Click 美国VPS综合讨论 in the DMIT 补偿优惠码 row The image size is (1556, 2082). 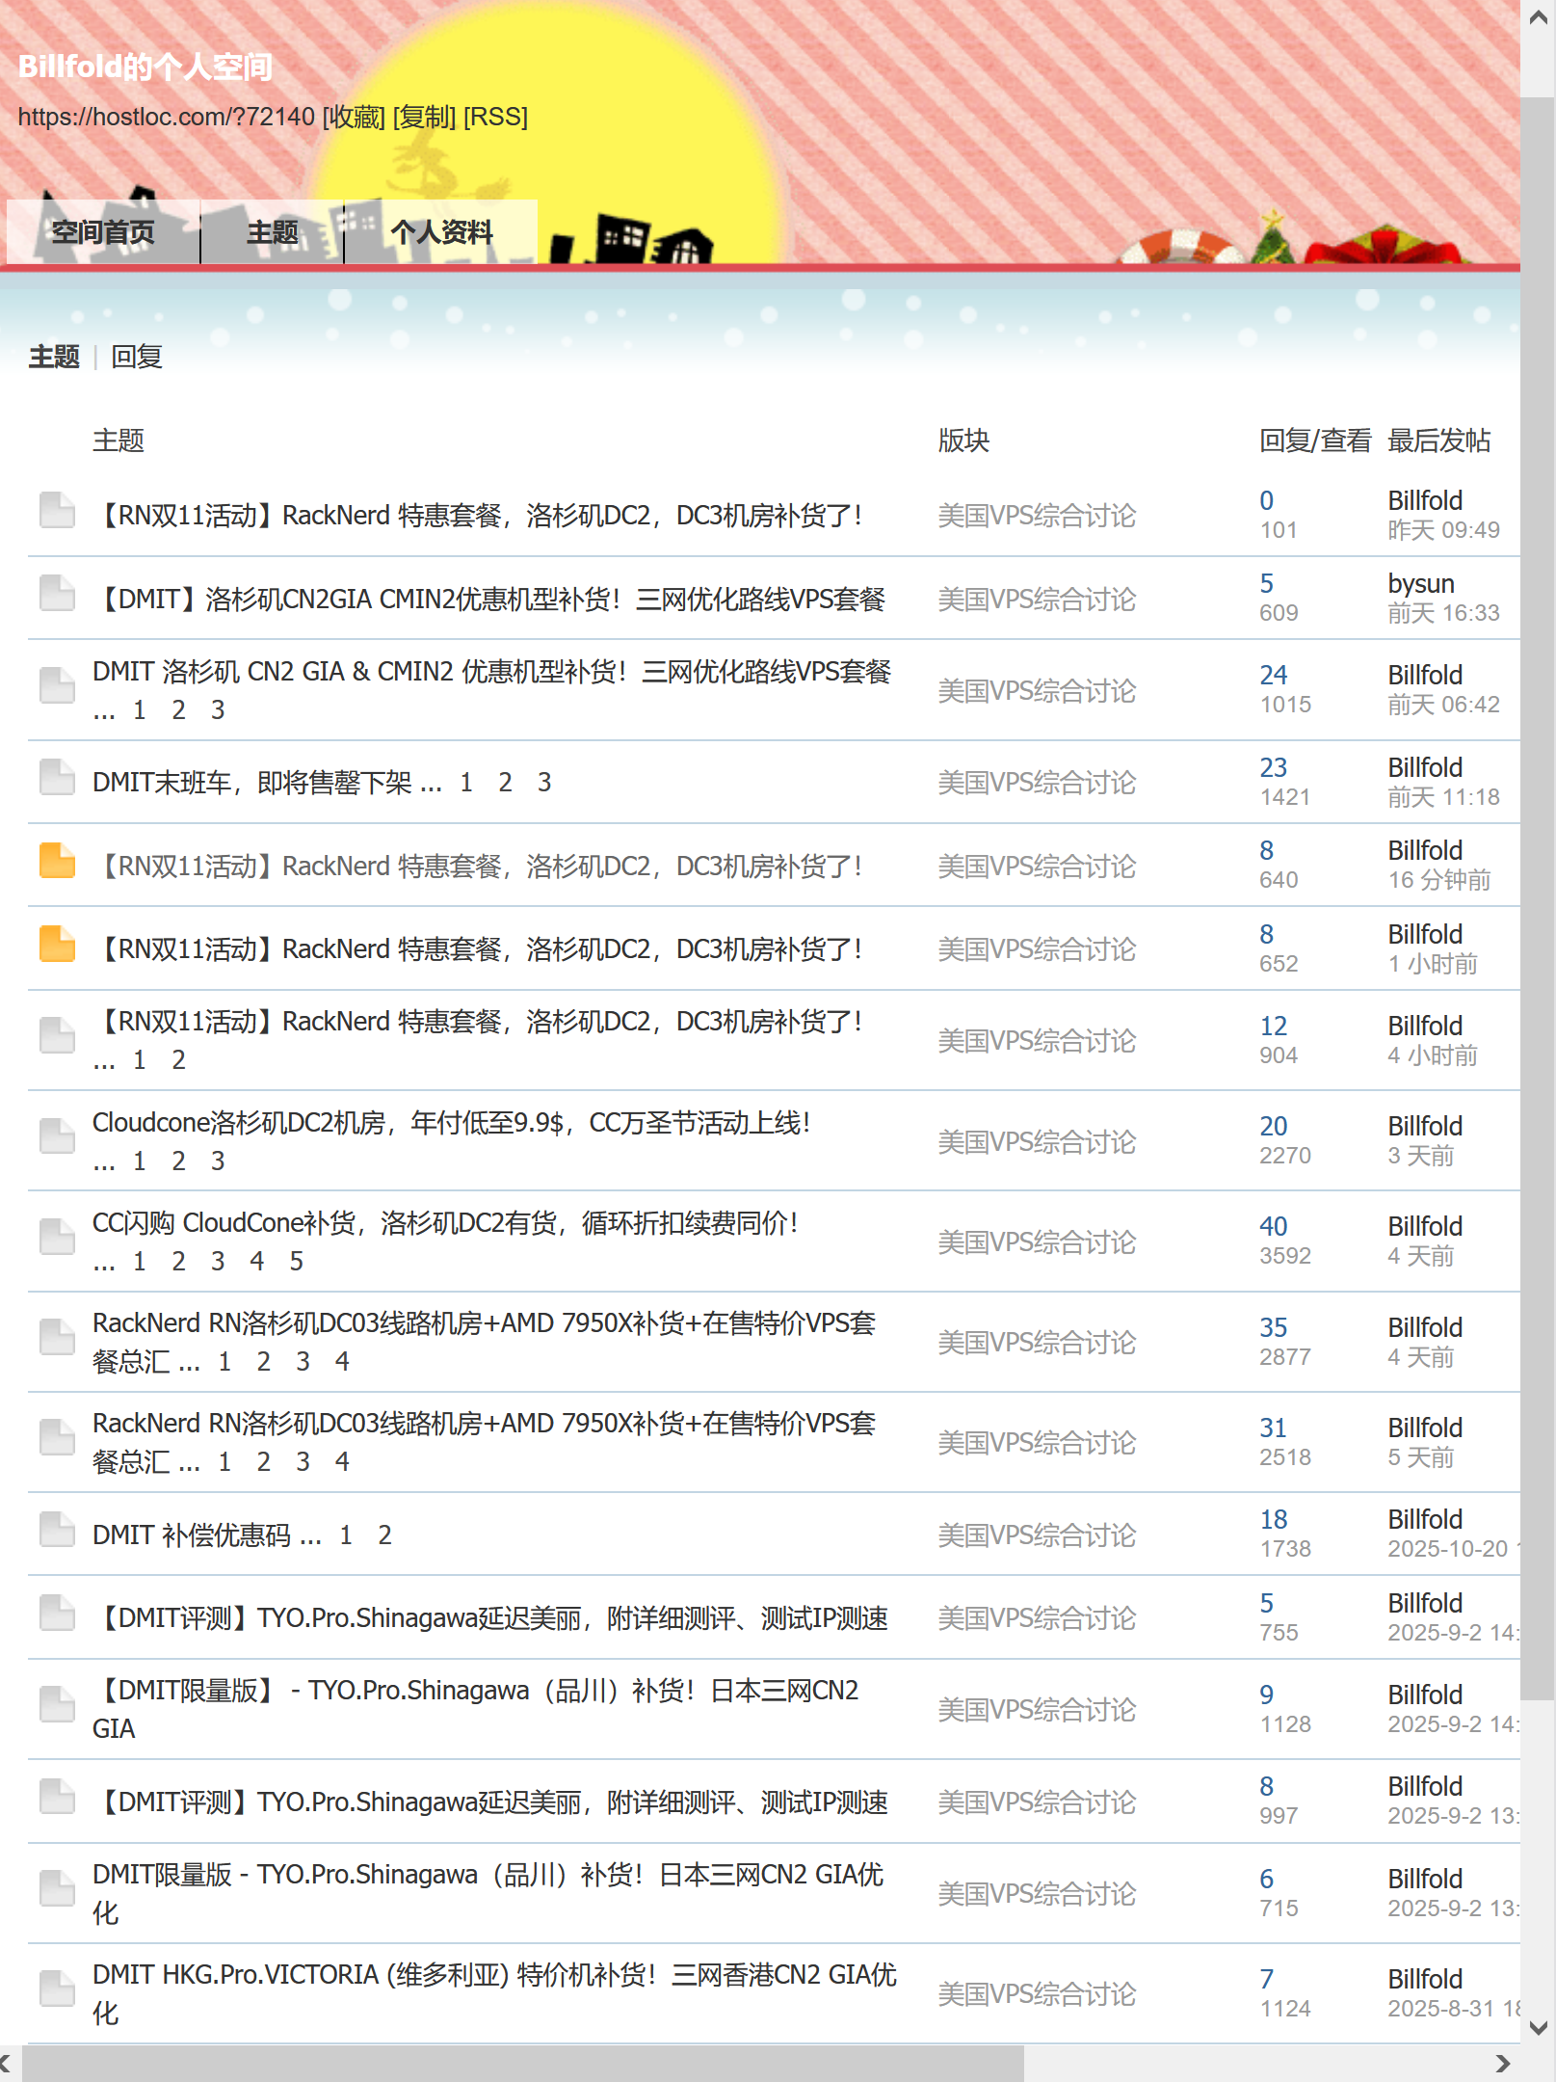(x=1038, y=1535)
